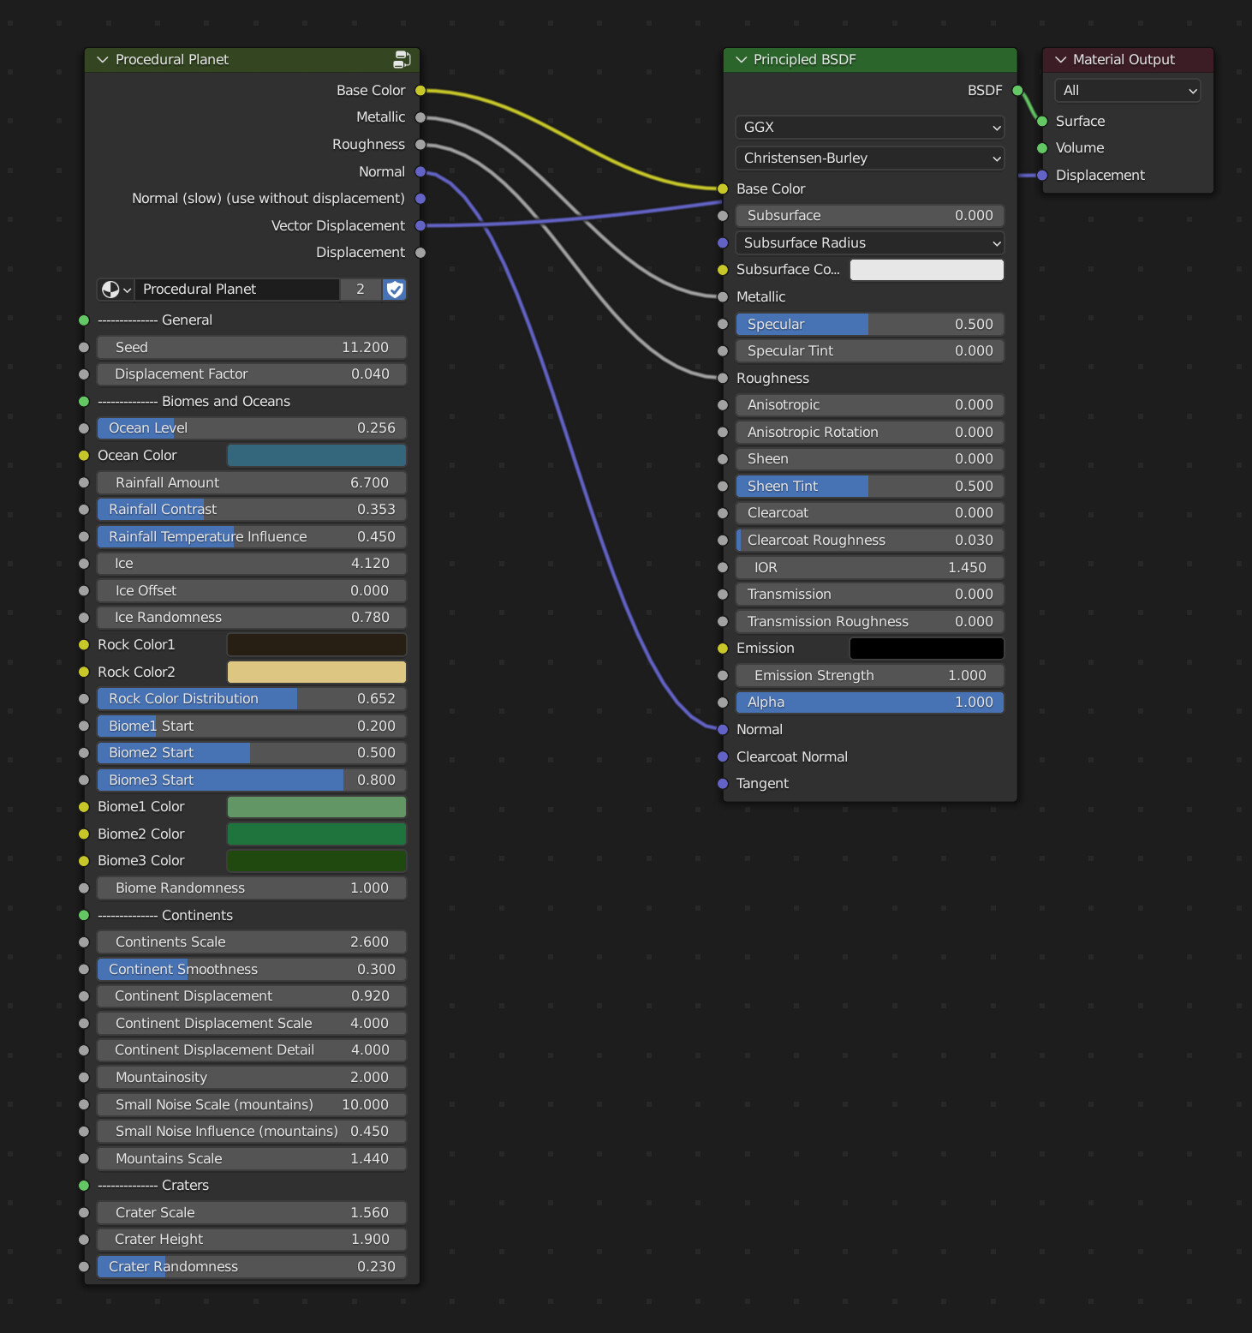This screenshot has width=1252, height=1333.
Task: Click the Normal (slow) output socket
Action: pos(420,198)
